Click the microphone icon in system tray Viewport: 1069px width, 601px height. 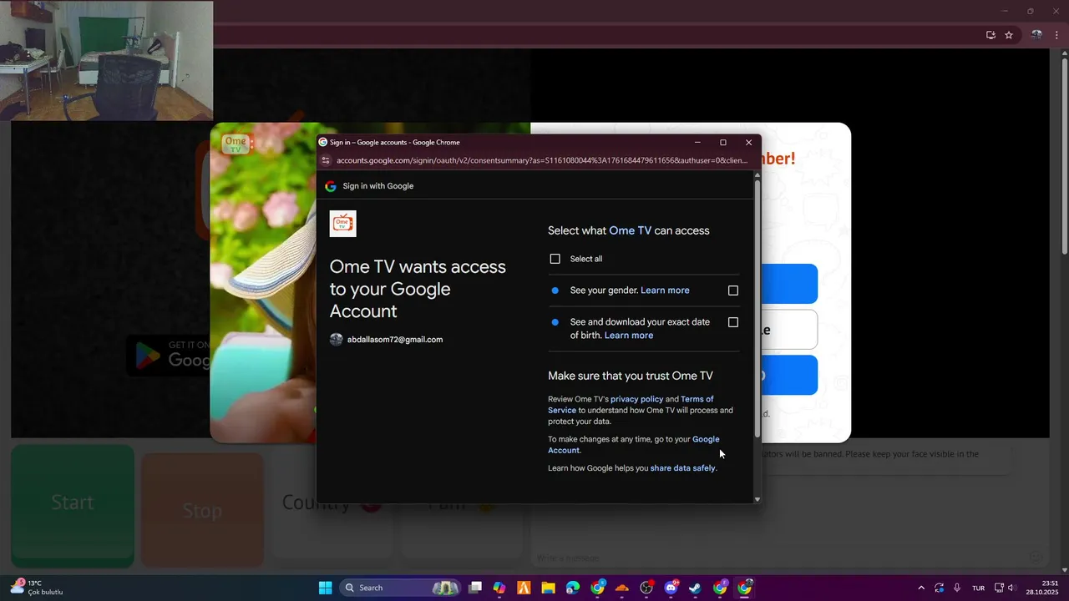pos(957,588)
